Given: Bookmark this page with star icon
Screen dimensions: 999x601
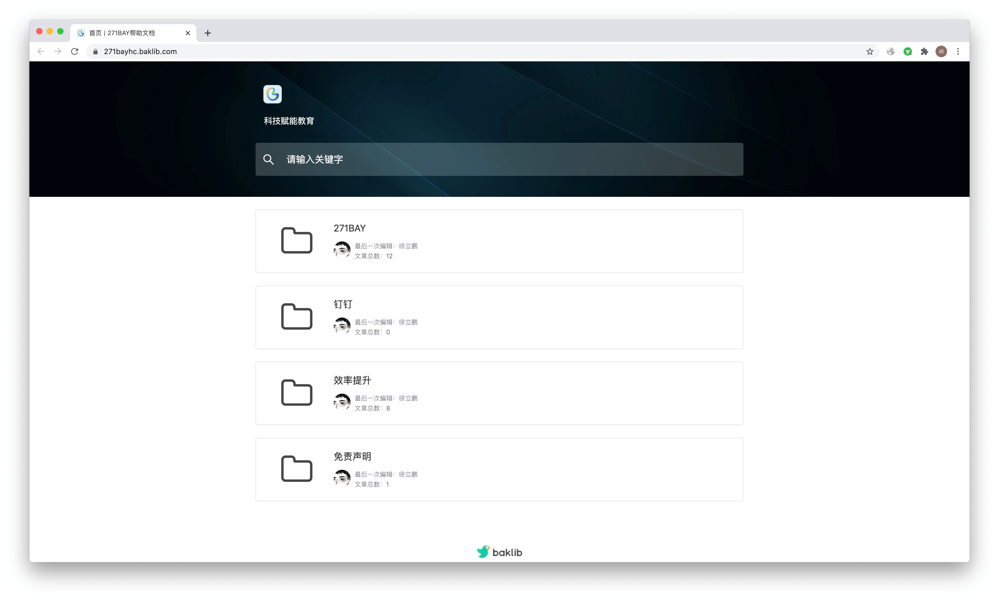Looking at the screenshot, I should 869,51.
